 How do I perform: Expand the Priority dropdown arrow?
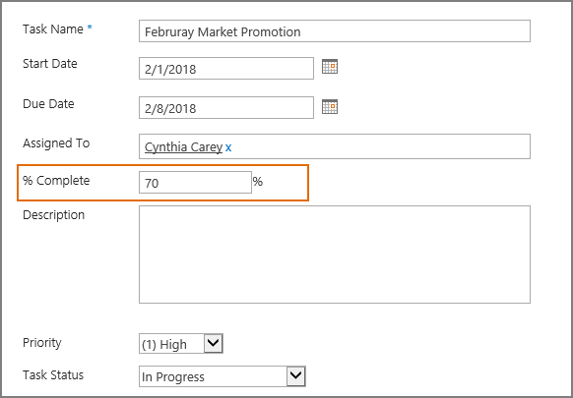(x=214, y=343)
